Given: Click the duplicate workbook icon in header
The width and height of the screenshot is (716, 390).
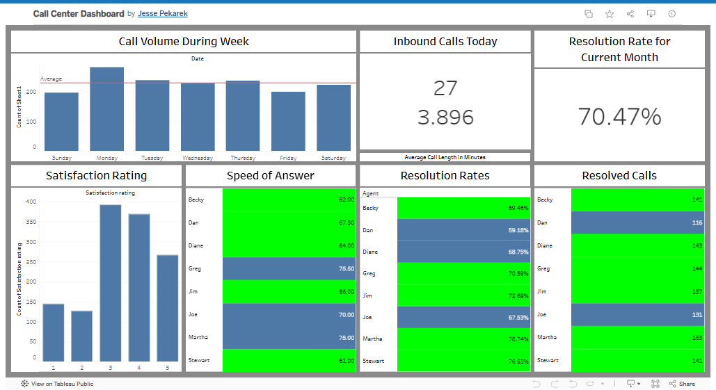Looking at the screenshot, I should pos(589,14).
